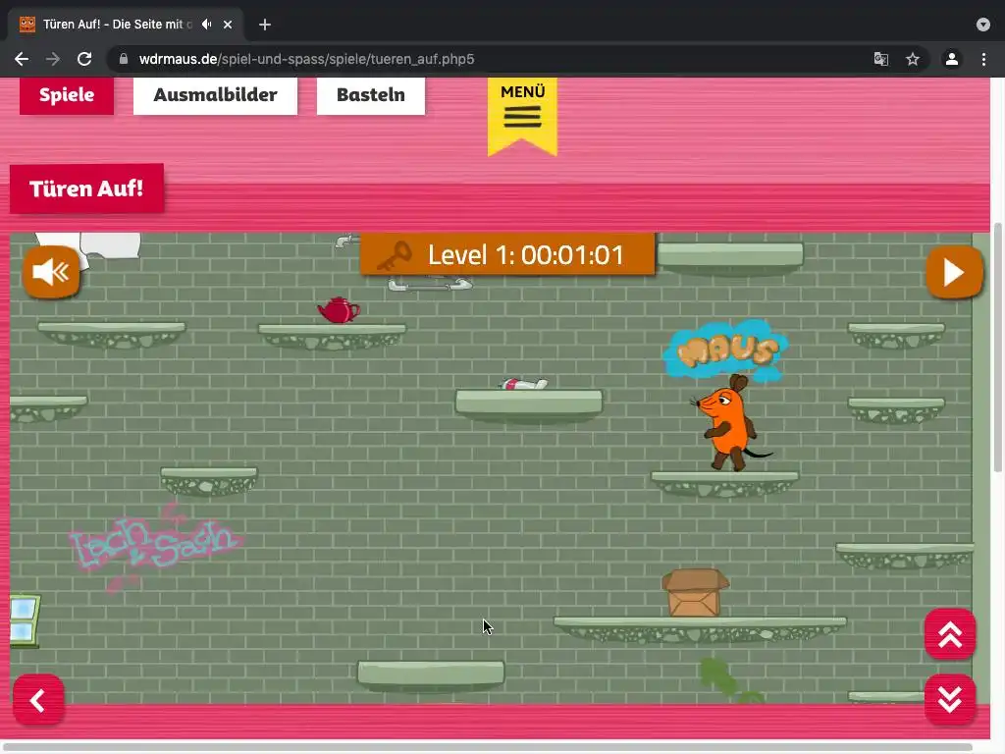Mute the game sound
1005x754 pixels.
click(51, 272)
